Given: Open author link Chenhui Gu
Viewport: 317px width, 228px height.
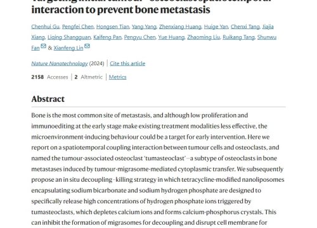Looking at the screenshot, I should 45,27.
